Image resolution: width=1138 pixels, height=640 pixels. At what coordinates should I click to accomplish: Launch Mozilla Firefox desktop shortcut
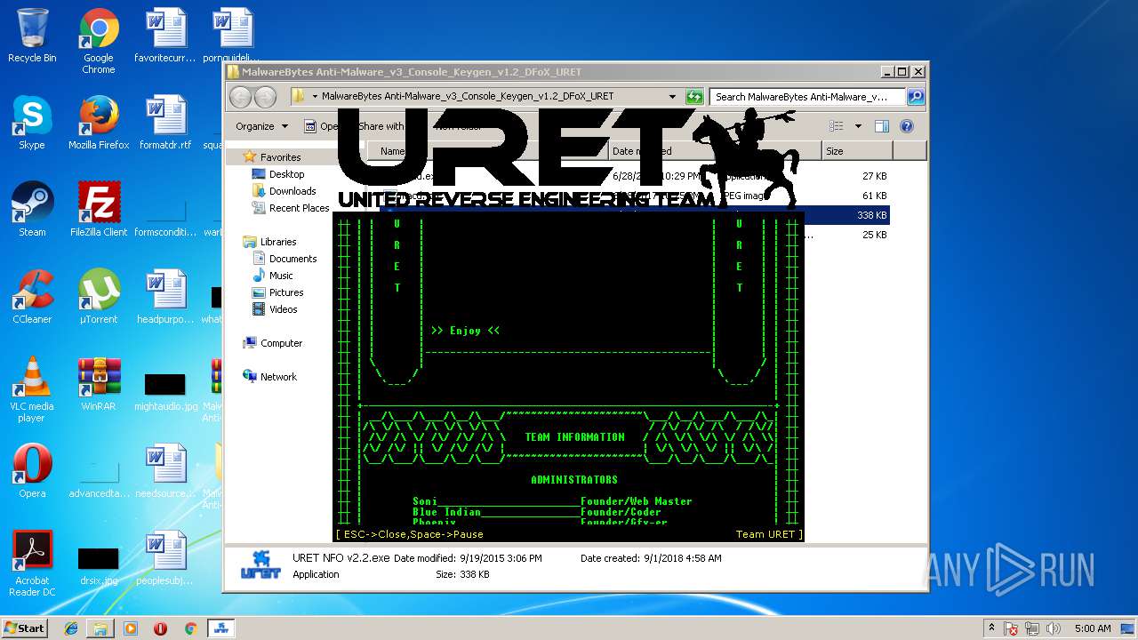(x=99, y=124)
